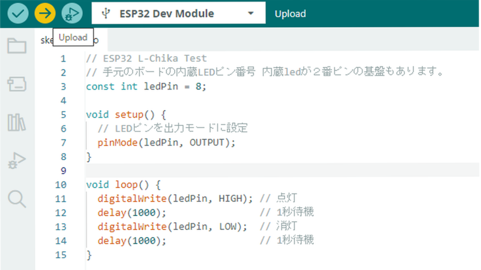Dismiss the Upload tooltip by clicking it

point(73,37)
